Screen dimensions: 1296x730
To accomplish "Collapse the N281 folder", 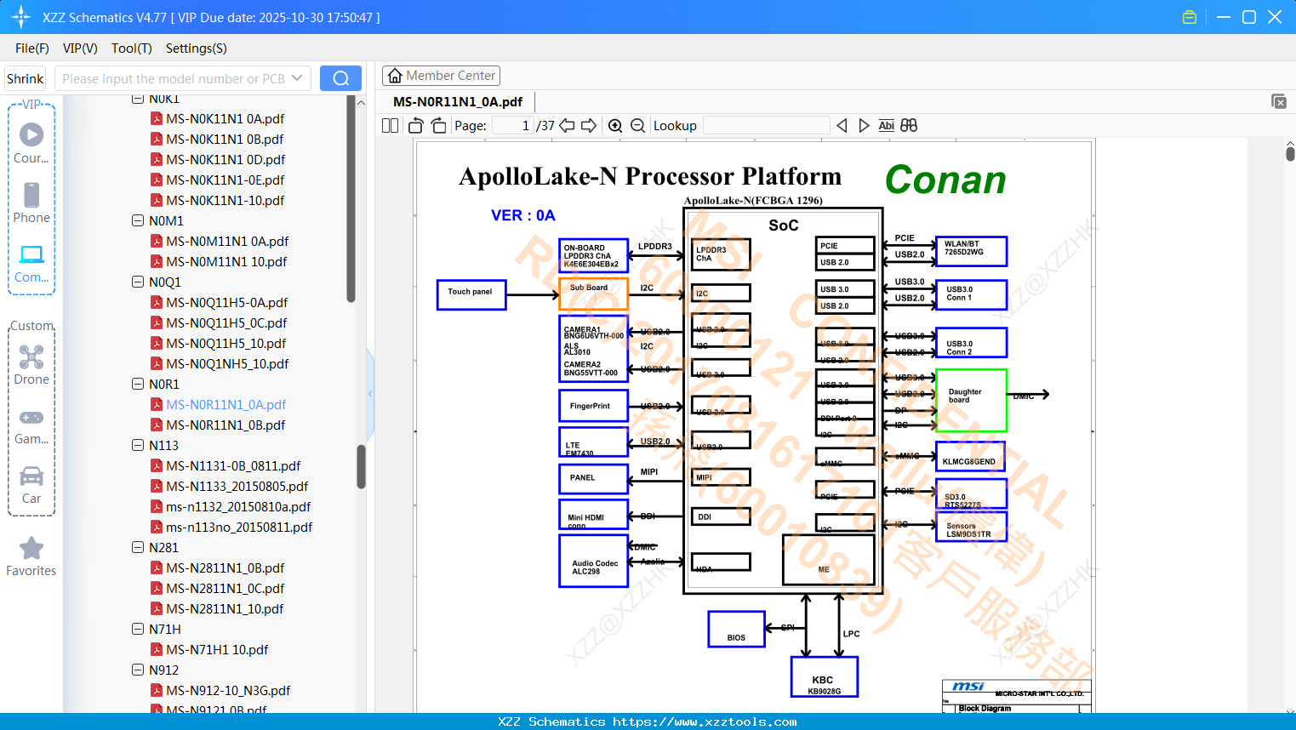I will [x=138, y=547].
